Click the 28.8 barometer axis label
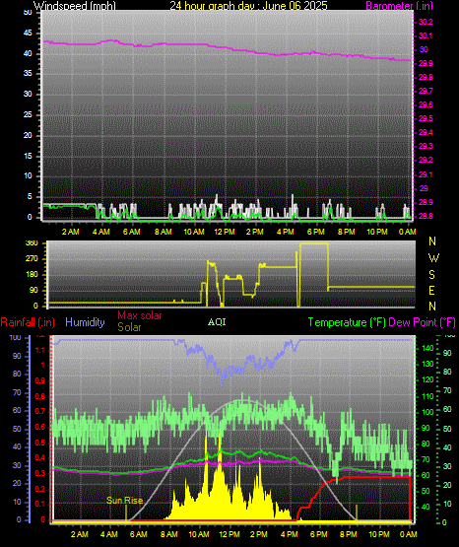 (x=426, y=216)
